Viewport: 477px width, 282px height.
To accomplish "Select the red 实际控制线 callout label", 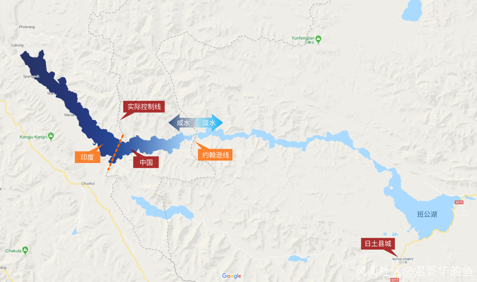I will click(144, 107).
